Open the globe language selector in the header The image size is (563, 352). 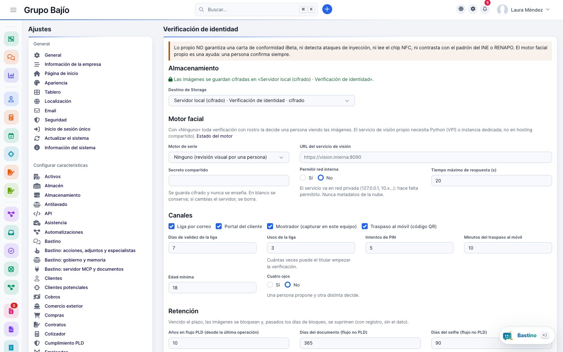tap(461, 9)
